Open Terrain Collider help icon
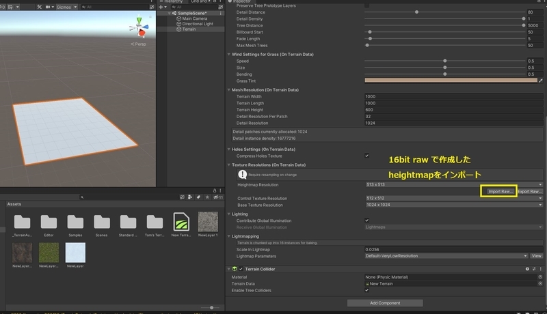Viewport: 547px width, 314px height. click(x=527, y=269)
